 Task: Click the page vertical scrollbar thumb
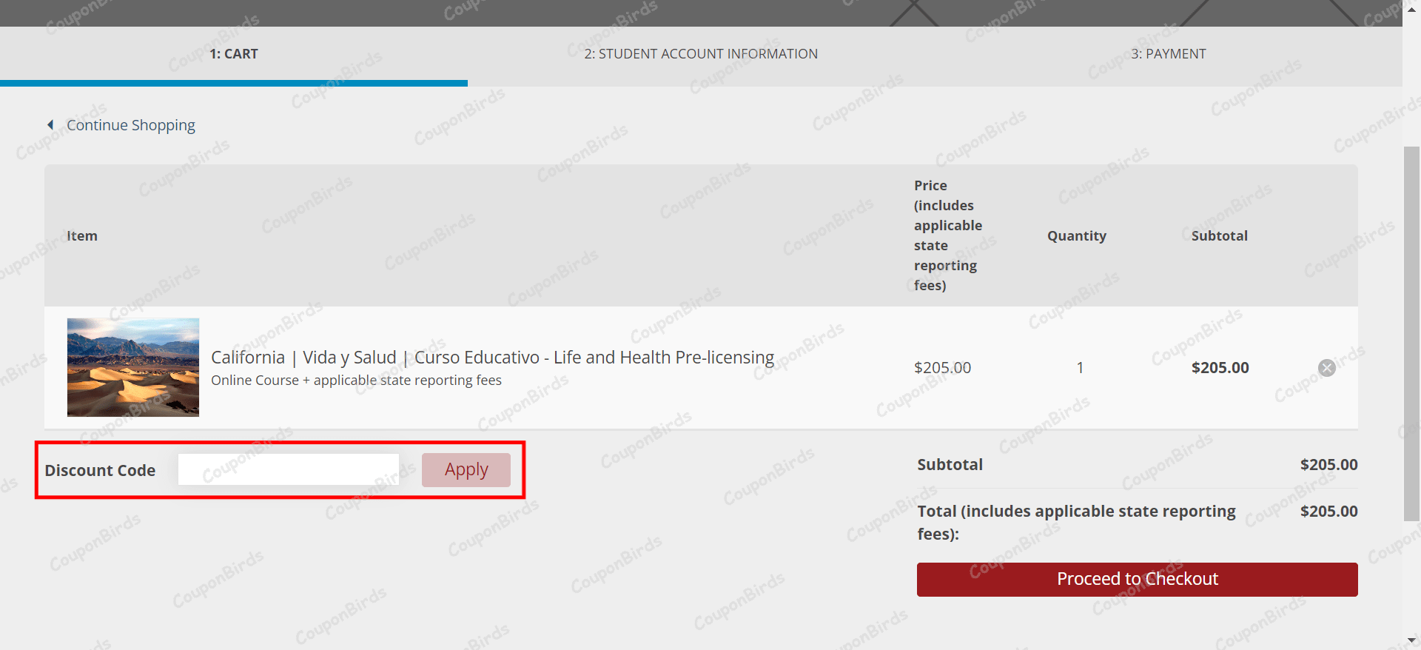pyautogui.click(x=1411, y=333)
